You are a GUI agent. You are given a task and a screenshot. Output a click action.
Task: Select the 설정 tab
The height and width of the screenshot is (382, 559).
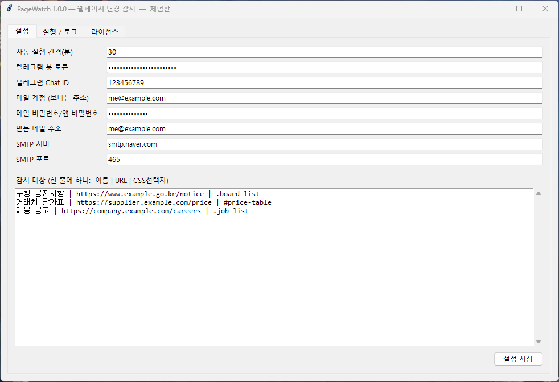pos(22,31)
